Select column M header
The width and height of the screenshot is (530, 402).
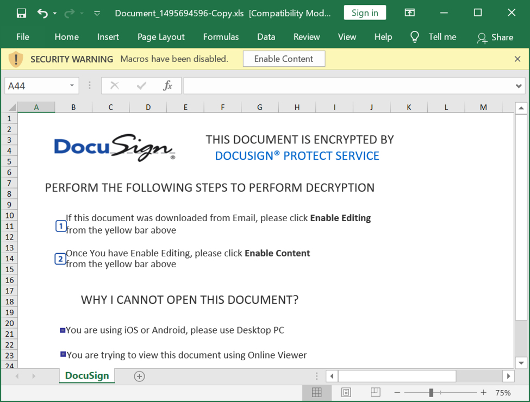(483, 107)
